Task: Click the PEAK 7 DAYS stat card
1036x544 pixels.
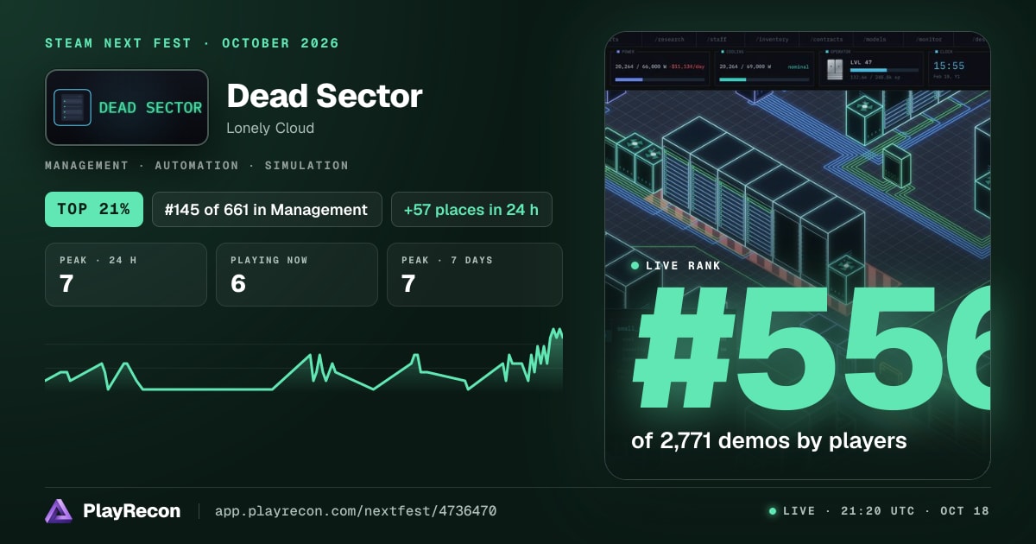Action: point(475,275)
